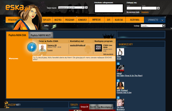Screen dimensions: 172x111
Task: Click the Szukaj search field
Action: 152,26
